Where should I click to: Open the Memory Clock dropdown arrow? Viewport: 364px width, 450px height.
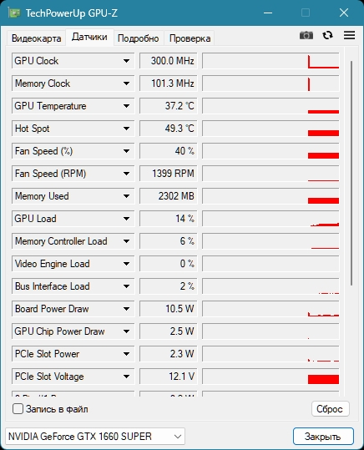click(126, 83)
